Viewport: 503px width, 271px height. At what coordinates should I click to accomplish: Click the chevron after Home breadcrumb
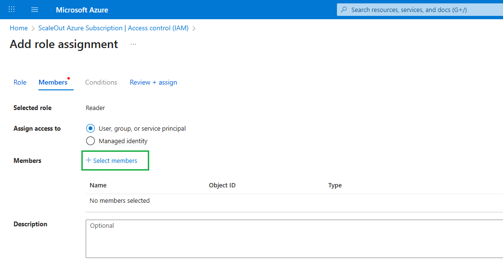(x=33, y=28)
